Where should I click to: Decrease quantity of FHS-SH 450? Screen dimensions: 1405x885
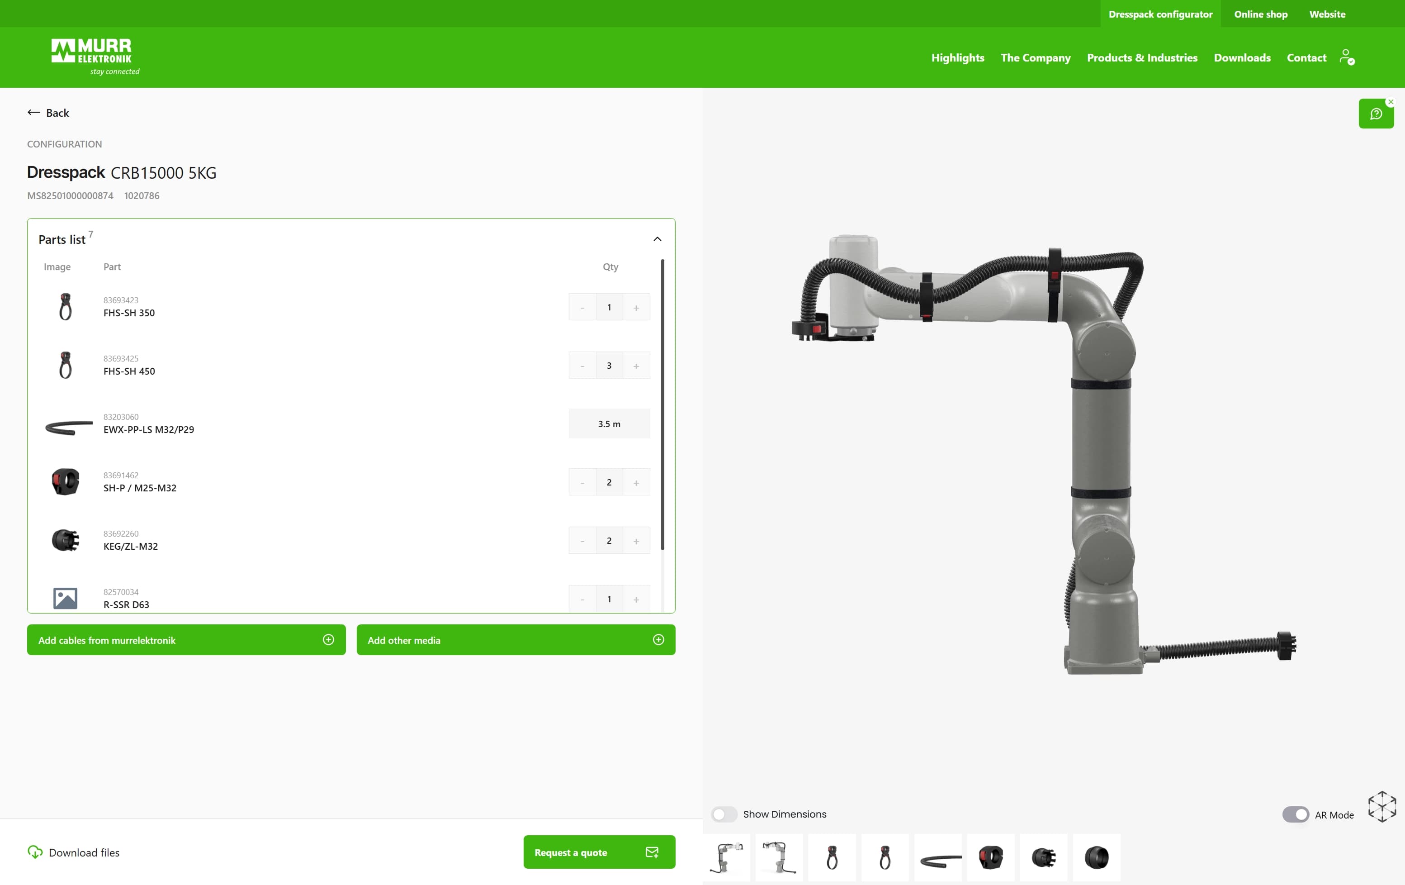582,366
